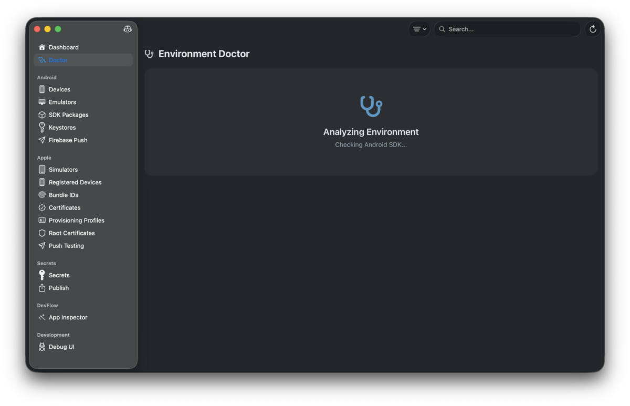Viewport: 630px width, 406px height.
Task: Click the refresh button in the toolbar
Action: [593, 29]
